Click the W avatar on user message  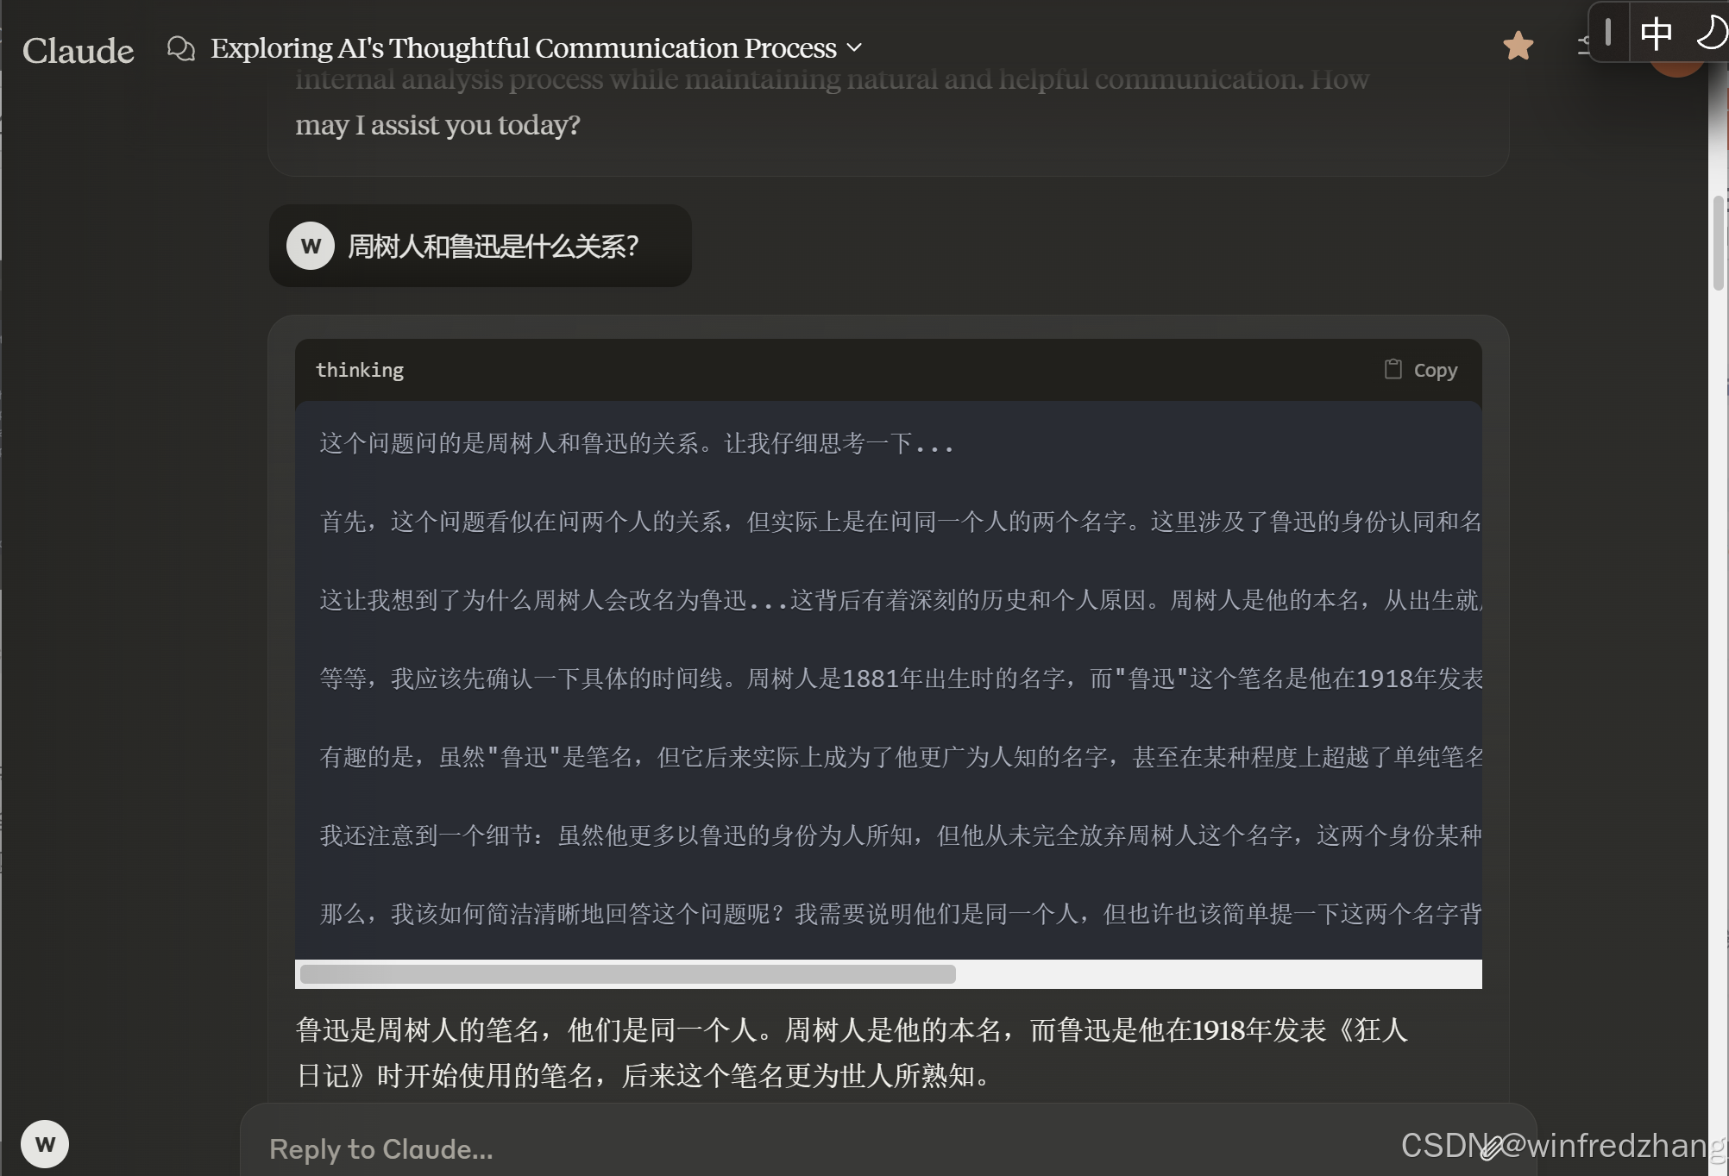(311, 246)
